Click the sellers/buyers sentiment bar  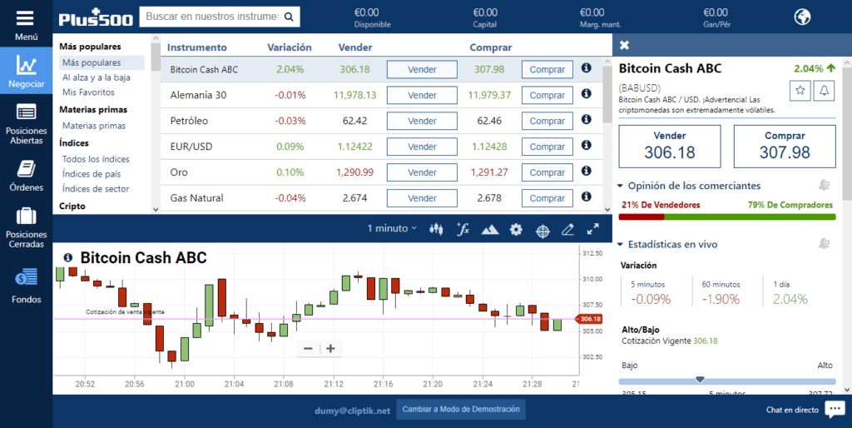(727, 216)
